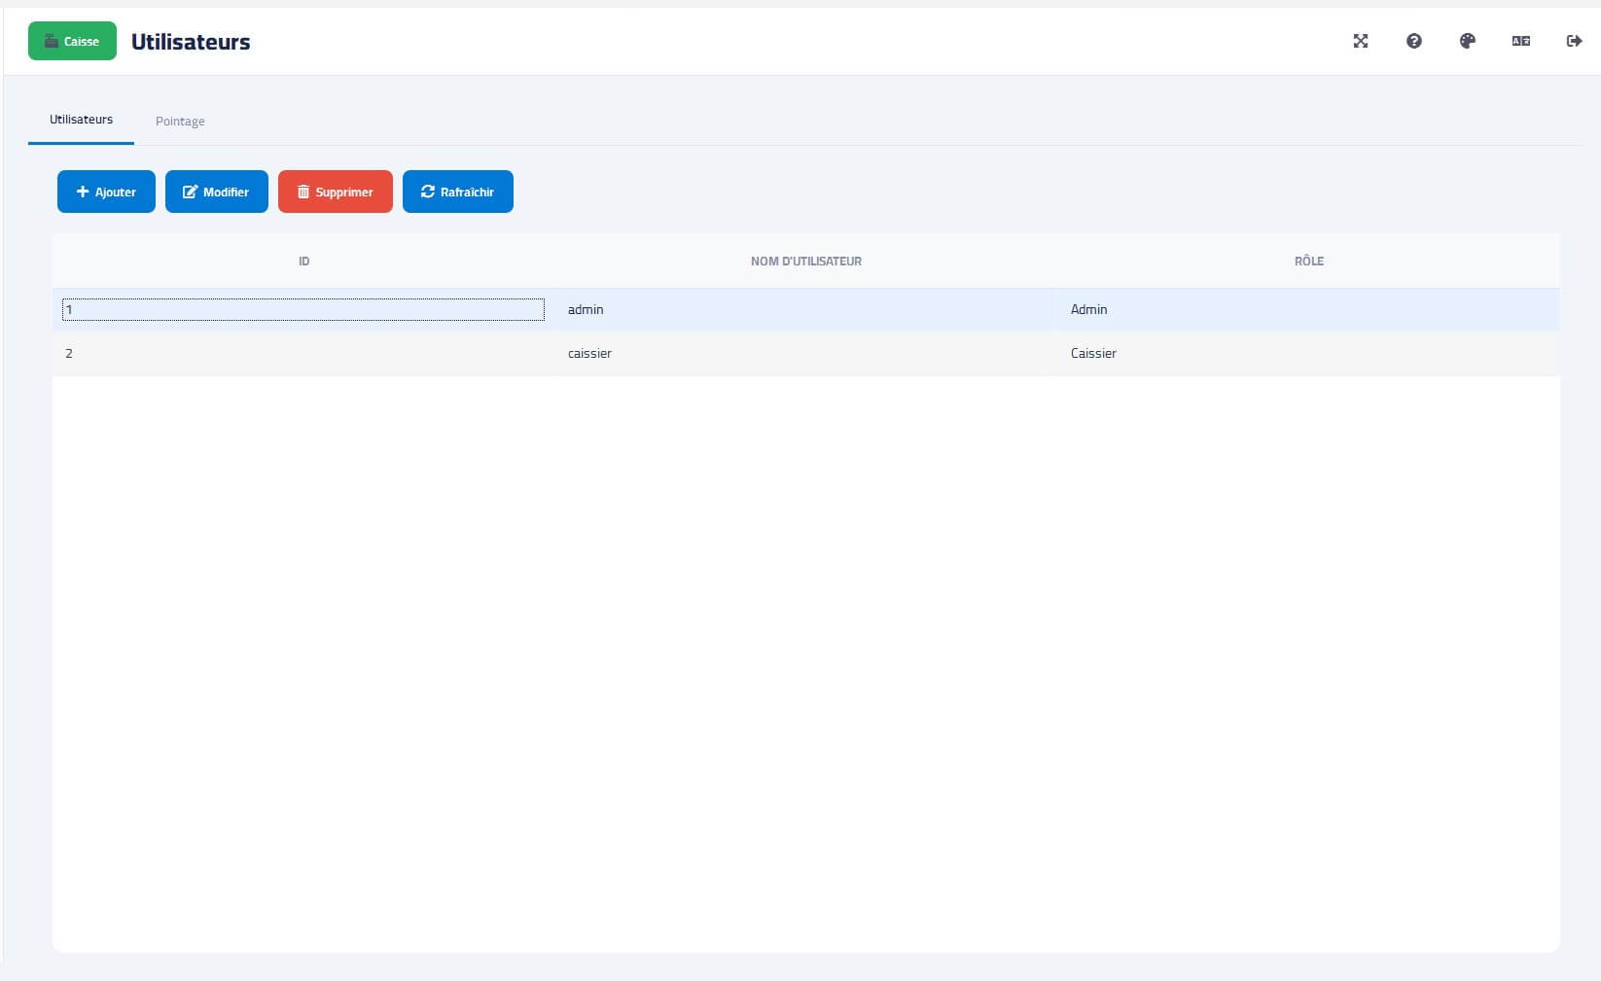Sort by the ID column header

pos(303,261)
